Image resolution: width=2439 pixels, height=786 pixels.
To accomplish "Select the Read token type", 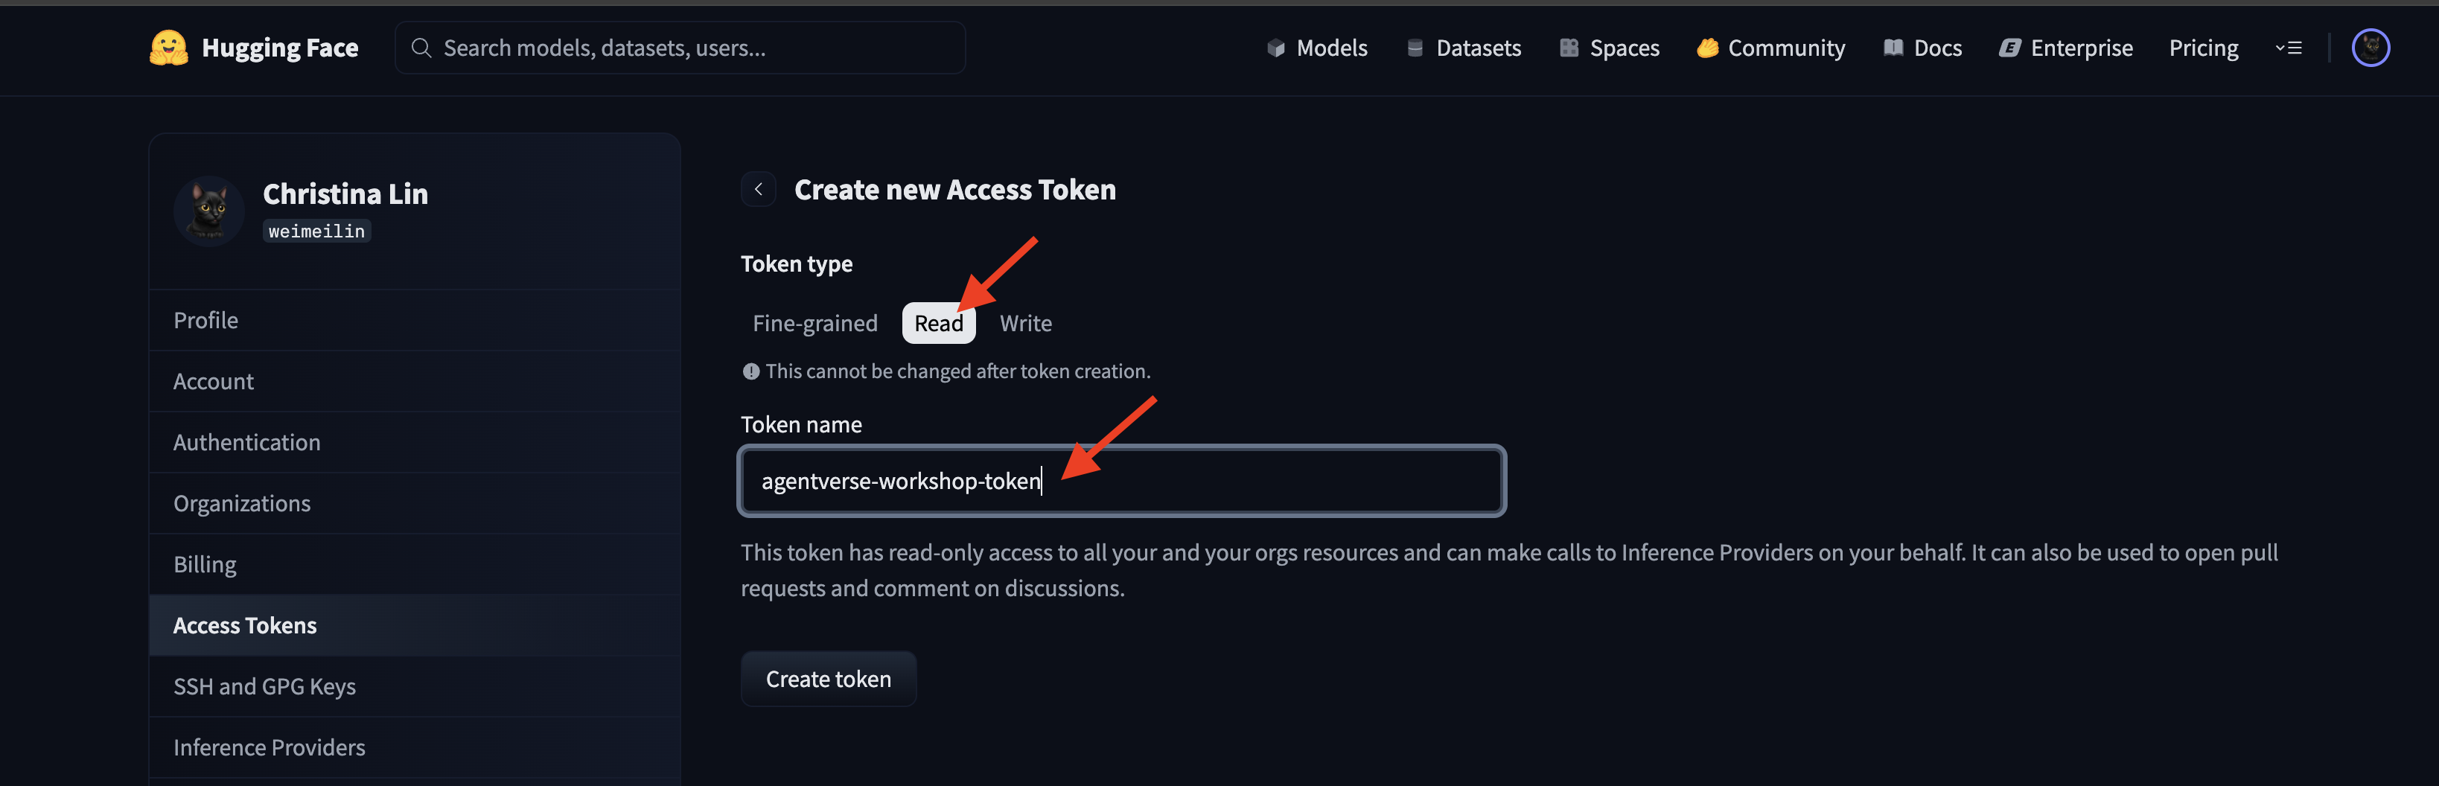I will click(937, 323).
